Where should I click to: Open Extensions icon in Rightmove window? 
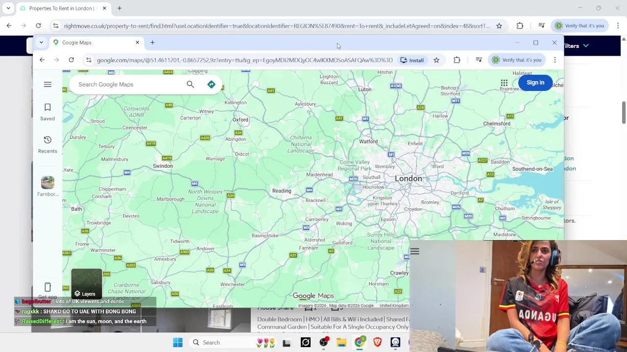click(520, 25)
